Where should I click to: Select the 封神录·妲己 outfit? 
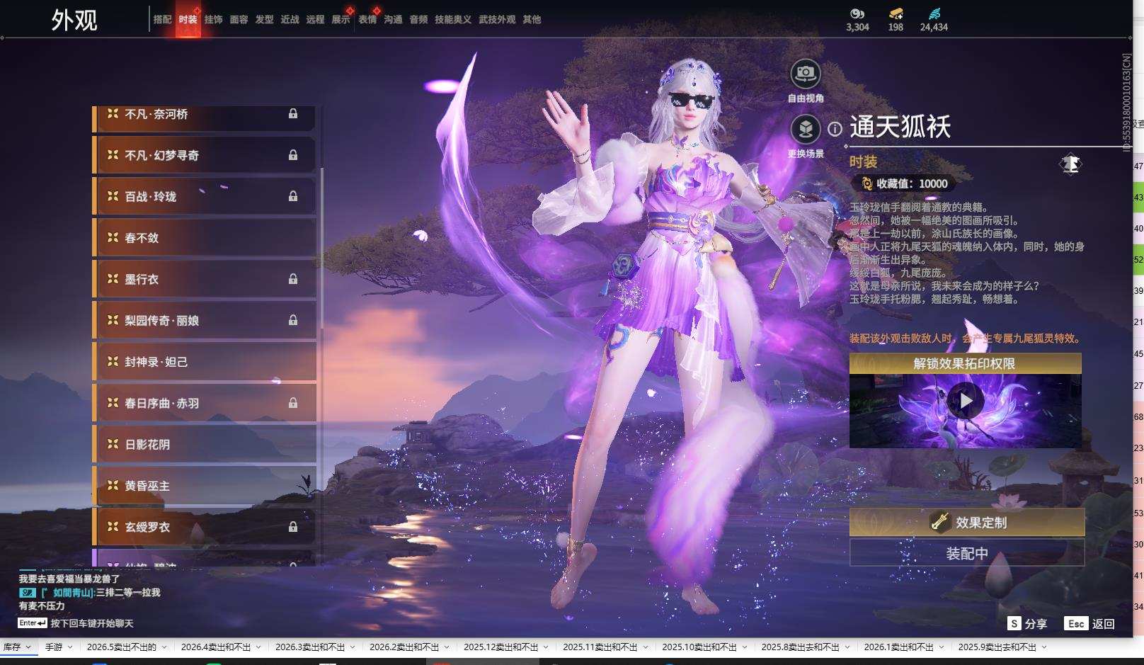point(205,362)
